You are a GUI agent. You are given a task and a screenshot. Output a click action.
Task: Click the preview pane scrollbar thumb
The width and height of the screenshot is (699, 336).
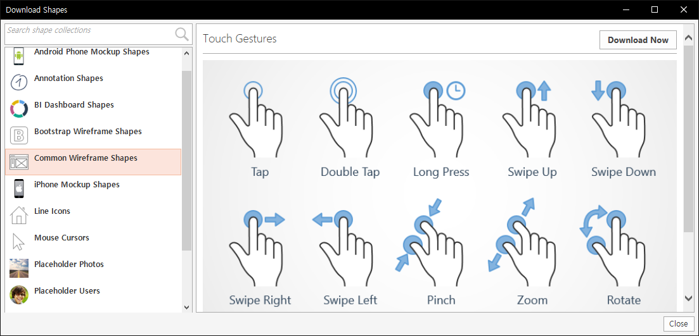coord(688,138)
